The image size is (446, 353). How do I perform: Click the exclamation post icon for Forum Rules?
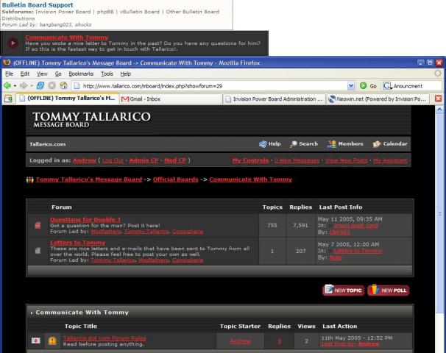pyautogui.click(x=52, y=340)
